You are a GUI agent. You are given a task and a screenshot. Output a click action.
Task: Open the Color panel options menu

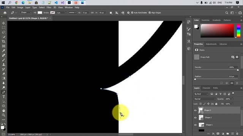(x=241, y=20)
